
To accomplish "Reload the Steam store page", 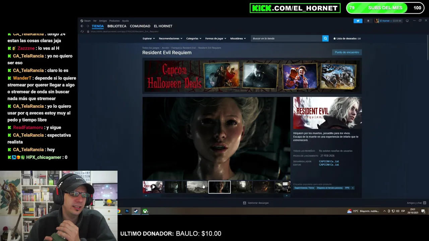I will [82, 31].
